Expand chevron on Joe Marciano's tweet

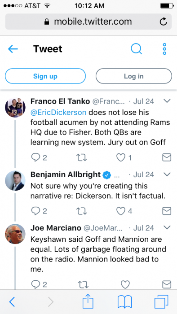167,227
